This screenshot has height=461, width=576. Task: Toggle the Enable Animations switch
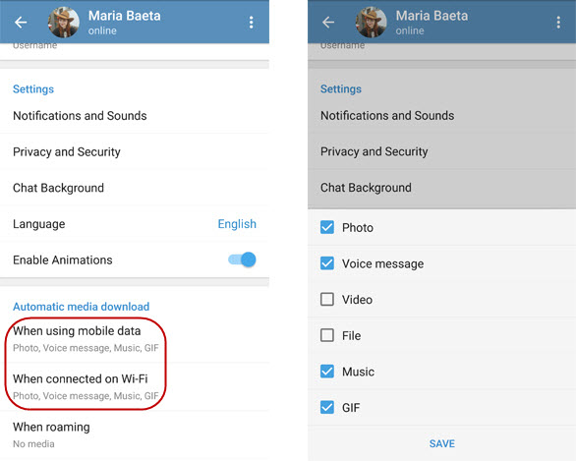pos(242,259)
